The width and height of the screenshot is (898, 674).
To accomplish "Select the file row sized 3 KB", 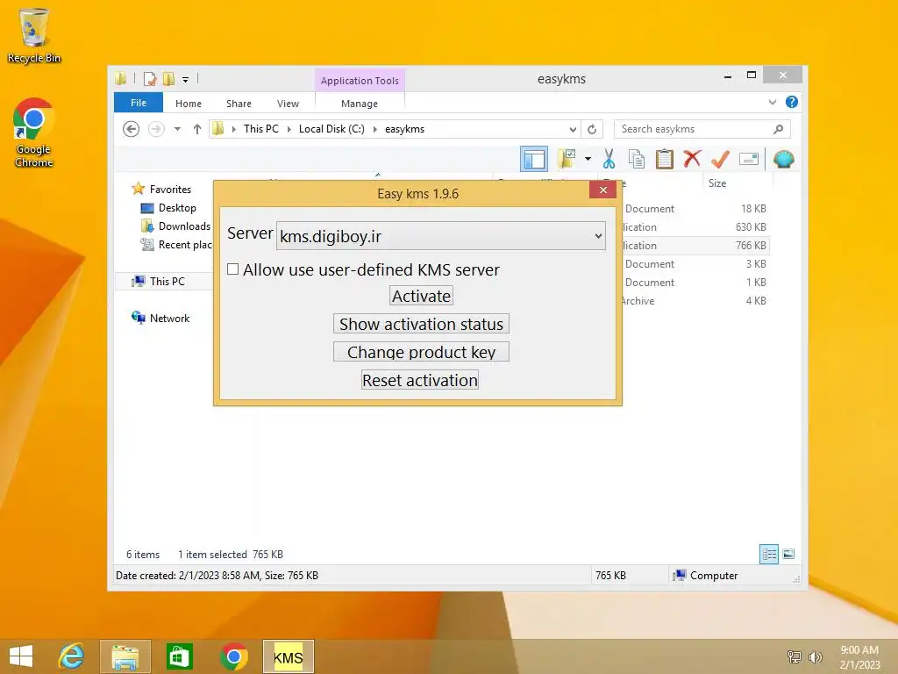I will point(695,263).
